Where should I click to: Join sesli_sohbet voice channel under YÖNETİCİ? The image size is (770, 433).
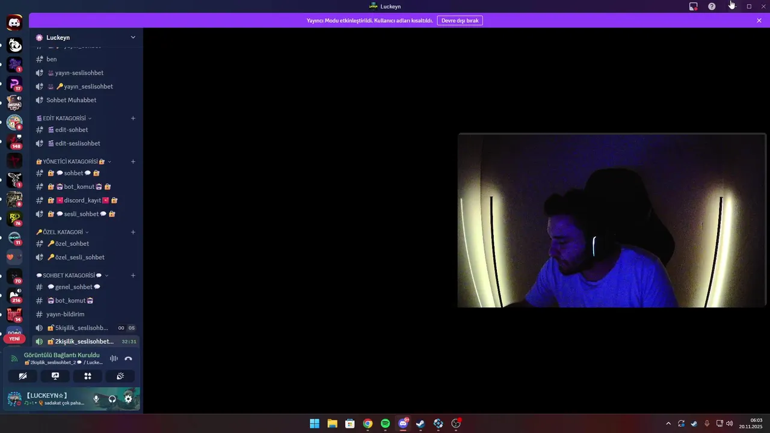pyautogui.click(x=86, y=214)
